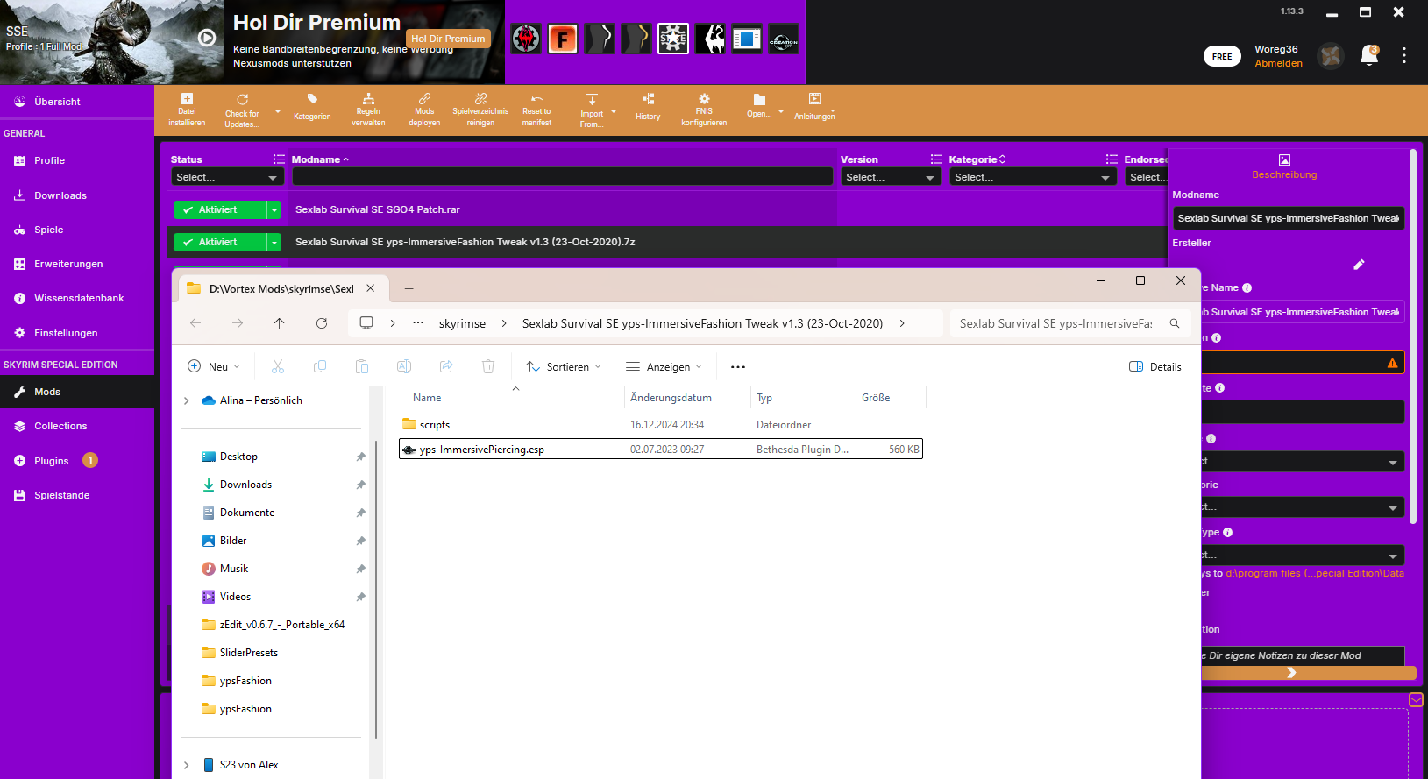Click Desktop in Explorer quick access
The width and height of the screenshot is (1428, 779).
(238, 457)
